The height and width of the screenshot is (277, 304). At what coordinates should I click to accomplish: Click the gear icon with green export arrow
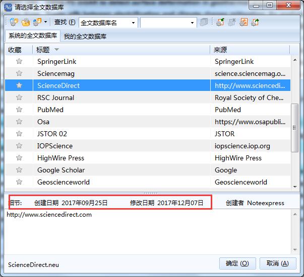pyautogui.click(x=255, y=22)
